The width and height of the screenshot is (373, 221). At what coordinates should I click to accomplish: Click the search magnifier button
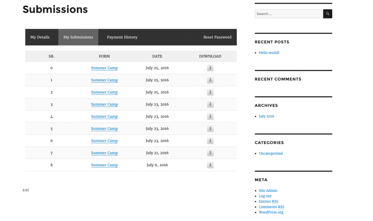(327, 14)
